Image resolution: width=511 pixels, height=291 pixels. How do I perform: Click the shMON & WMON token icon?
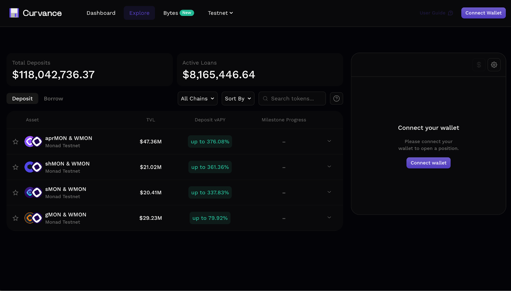pyautogui.click(x=33, y=167)
